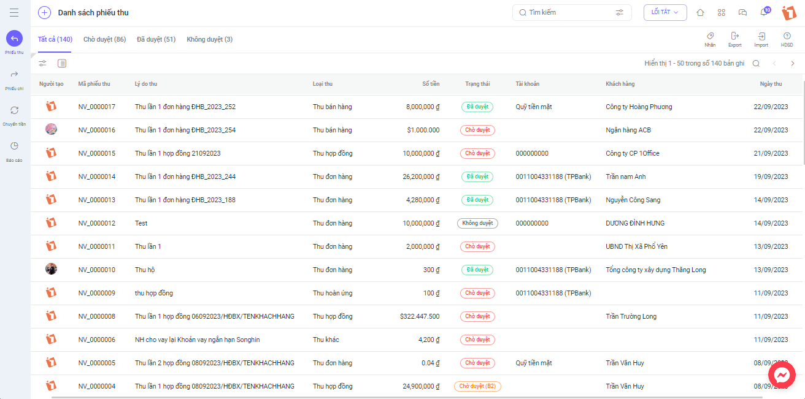The image size is (805, 399).
Task: Click the Export icon
Action: [734, 37]
